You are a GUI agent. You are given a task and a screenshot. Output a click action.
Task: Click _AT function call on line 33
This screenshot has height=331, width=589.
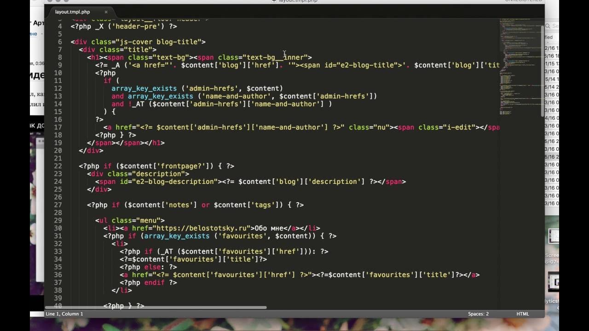coord(167,251)
